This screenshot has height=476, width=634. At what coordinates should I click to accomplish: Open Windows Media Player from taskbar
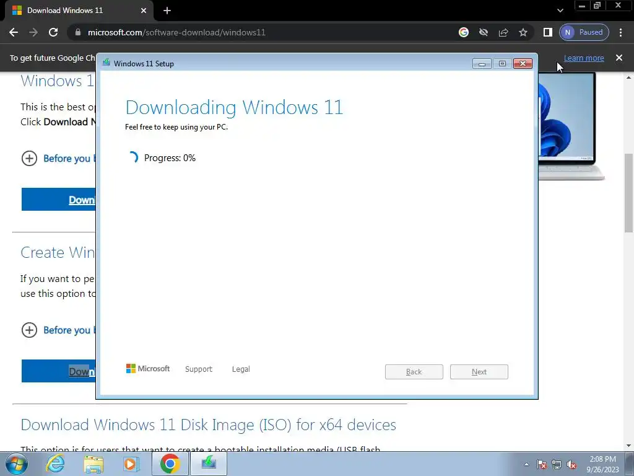(131, 464)
